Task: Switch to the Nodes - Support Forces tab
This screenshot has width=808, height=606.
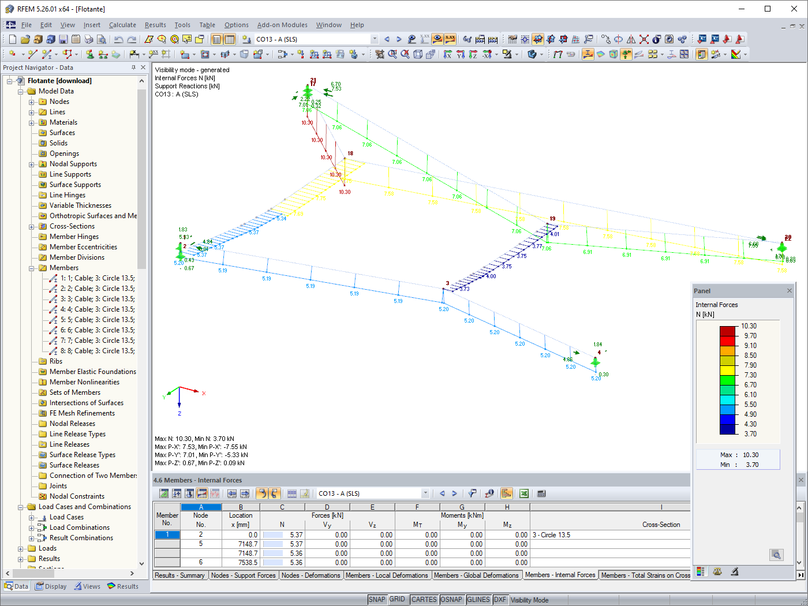Action: pos(244,575)
